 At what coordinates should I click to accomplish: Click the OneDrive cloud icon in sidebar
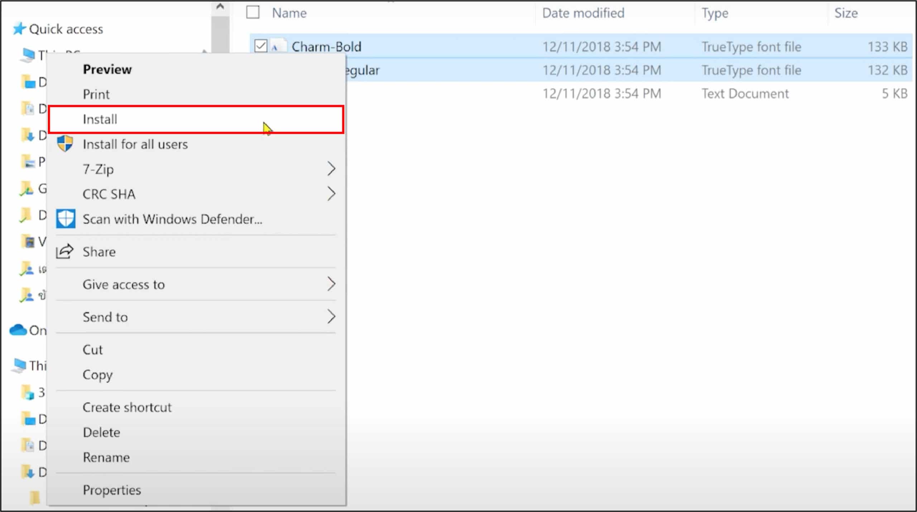tap(18, 330)
